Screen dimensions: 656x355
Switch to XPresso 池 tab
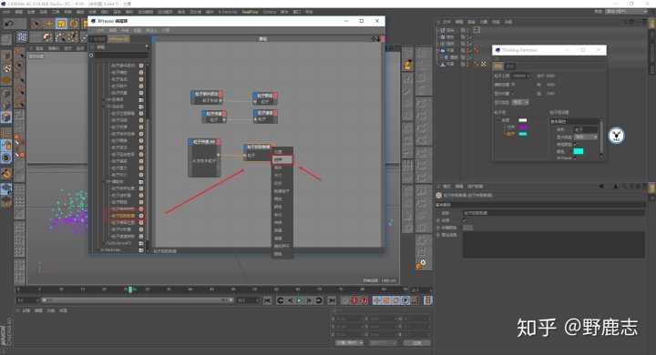click(x=118, y=39)
